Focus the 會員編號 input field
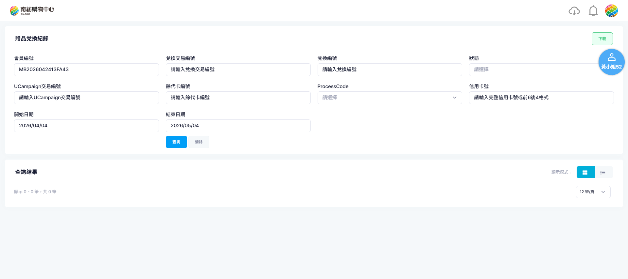Image resolution: width=628 pixels, height=279 pixels. point(86,70)
